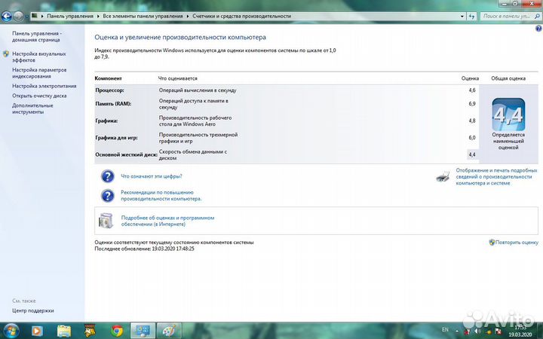Open 'Что означают эти цифры?' link
Screen dimensions: 543x339
pyautogui.click(x=151, y=176)
